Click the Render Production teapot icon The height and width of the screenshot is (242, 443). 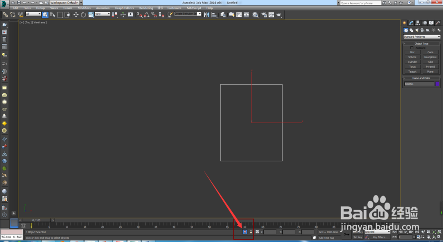pos(279,15)
